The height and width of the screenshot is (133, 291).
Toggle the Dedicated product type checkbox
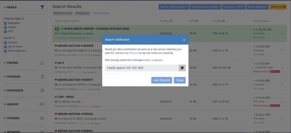5,23
